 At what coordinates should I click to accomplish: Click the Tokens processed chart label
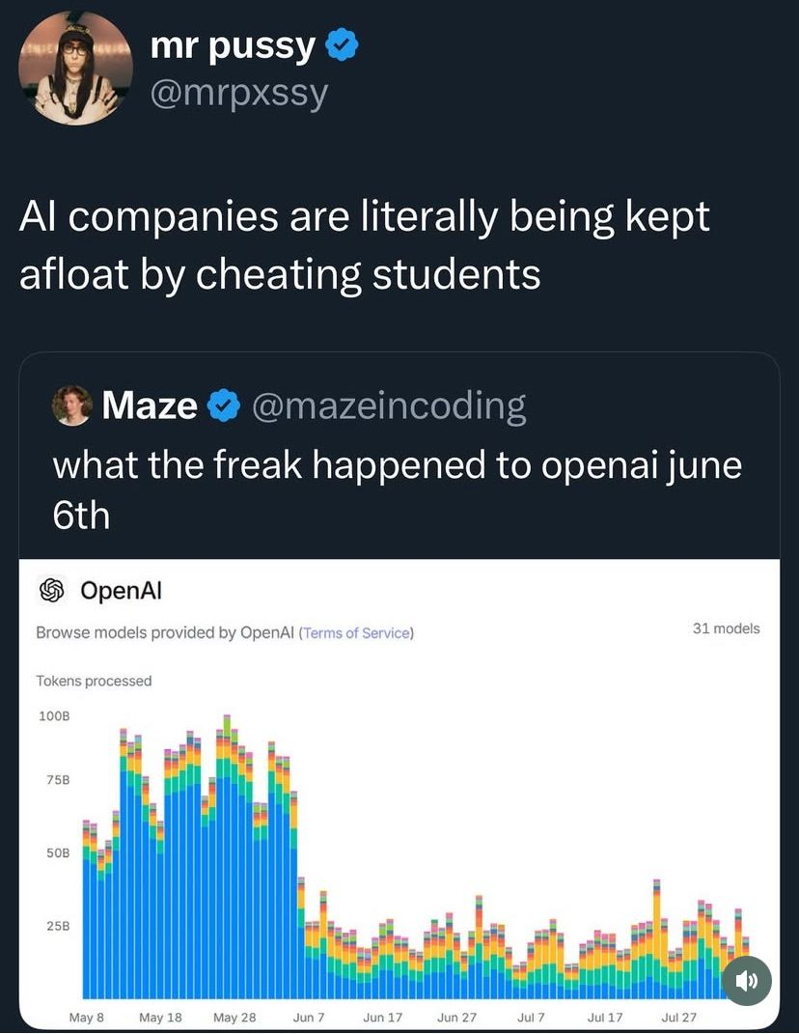click(x=94, y=681)
